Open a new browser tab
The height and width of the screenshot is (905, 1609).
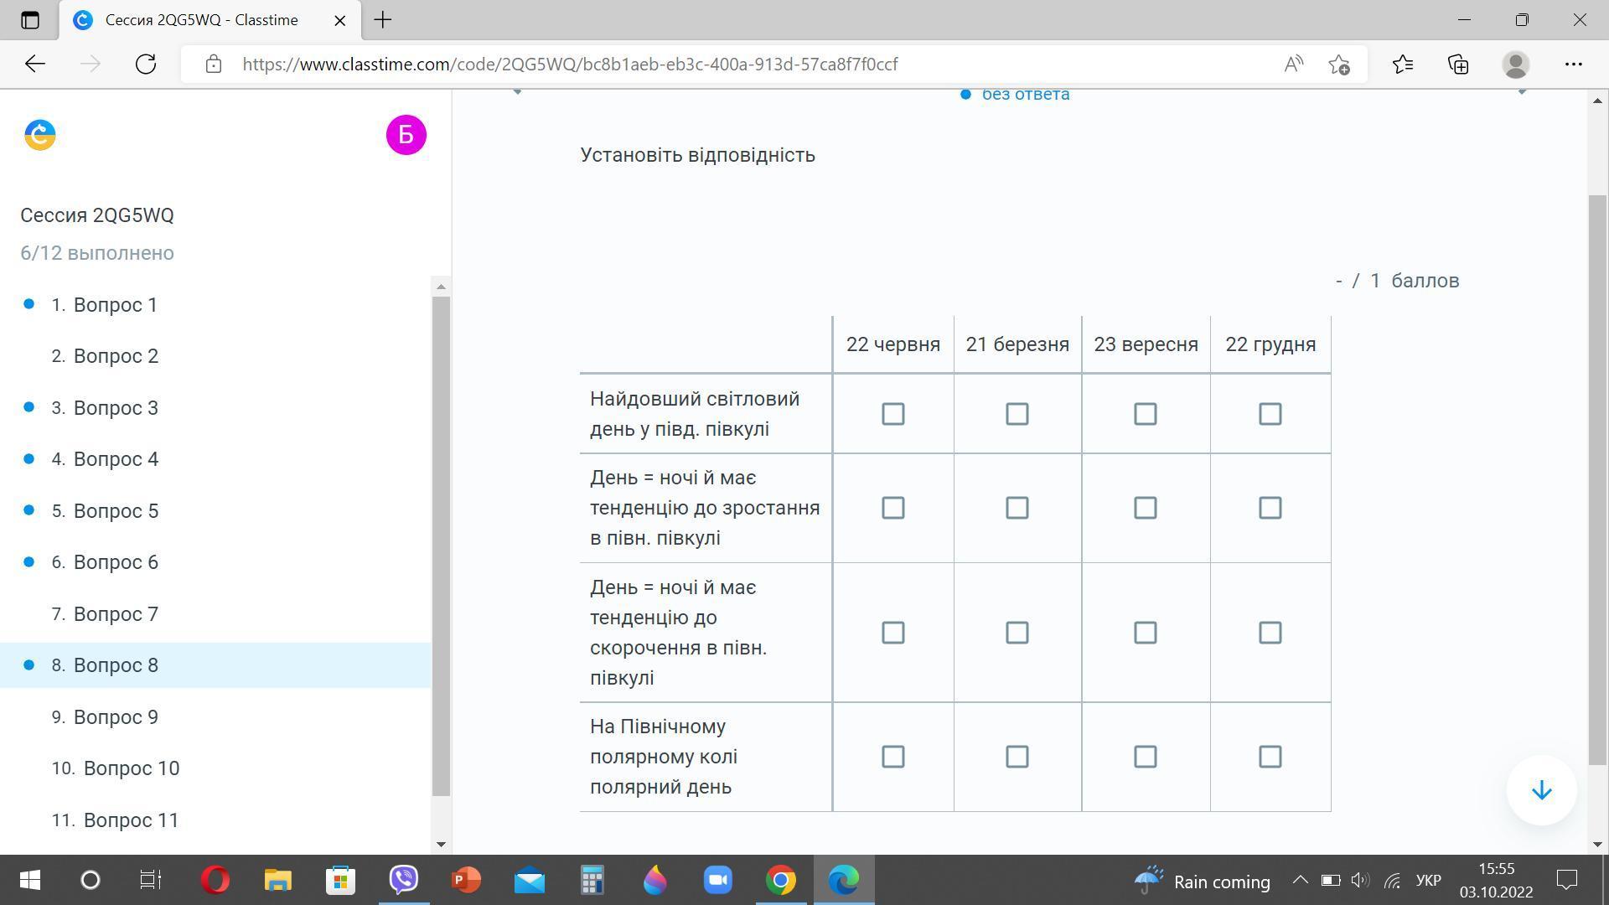point(383,20)
